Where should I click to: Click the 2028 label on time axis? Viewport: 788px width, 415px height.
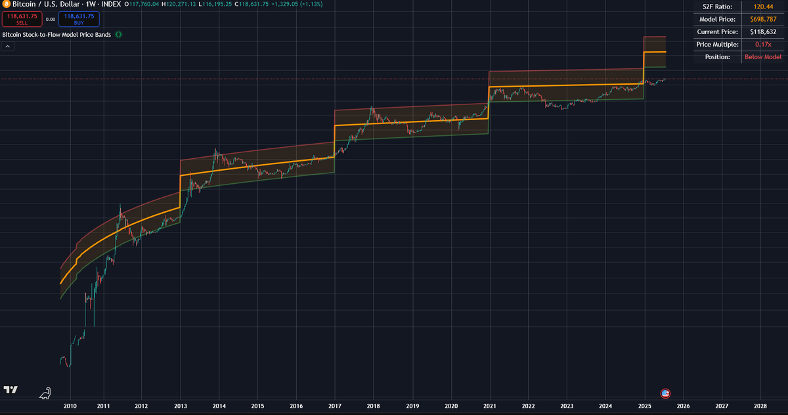click(x=760, y=406)
